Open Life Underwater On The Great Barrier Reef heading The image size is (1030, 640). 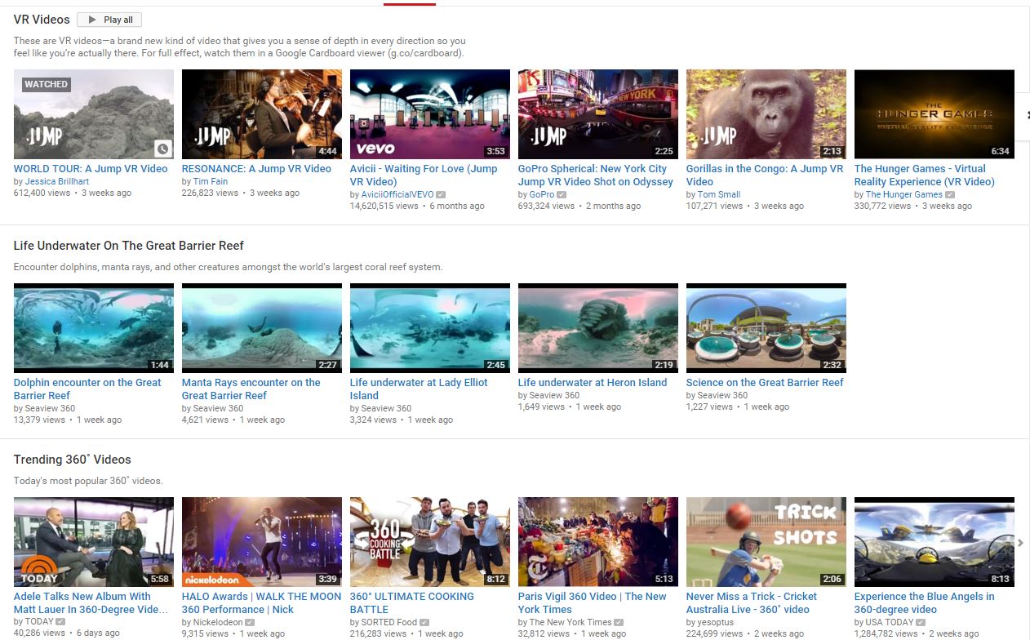129,246
